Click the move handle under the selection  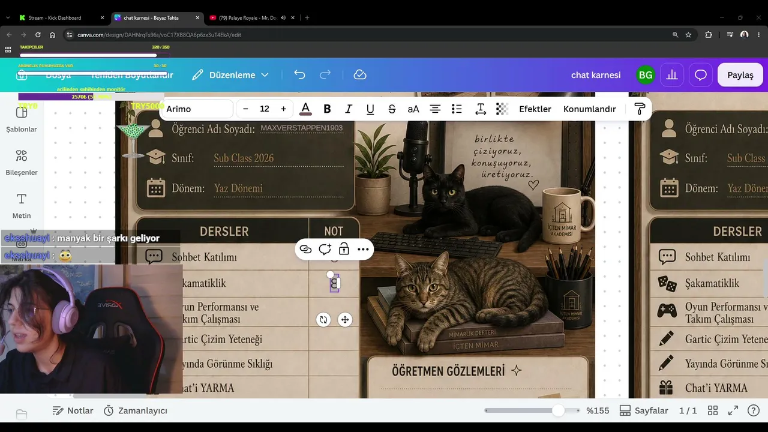pos(345,320)
